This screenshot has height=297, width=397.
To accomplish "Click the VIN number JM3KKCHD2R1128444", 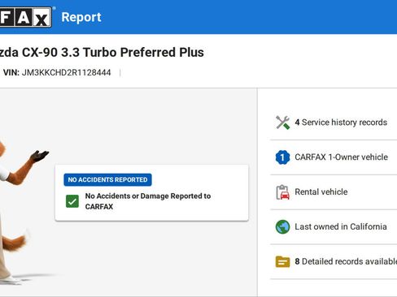I will [66, 72].
